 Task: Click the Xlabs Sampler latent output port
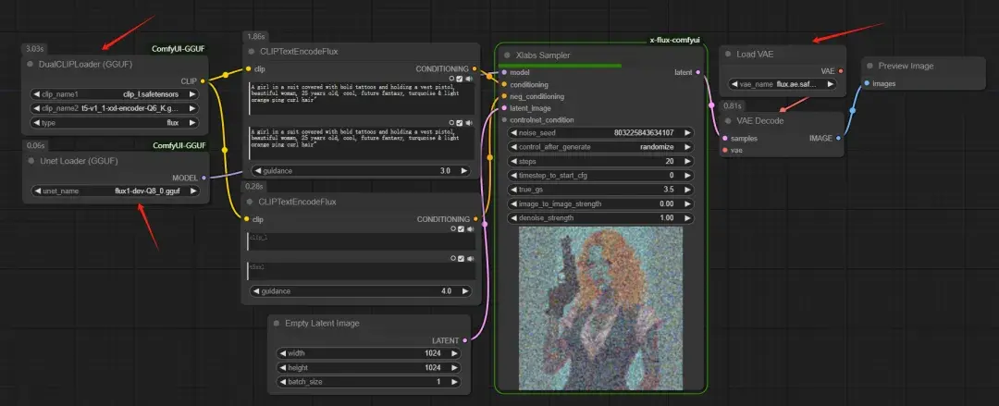697,72
